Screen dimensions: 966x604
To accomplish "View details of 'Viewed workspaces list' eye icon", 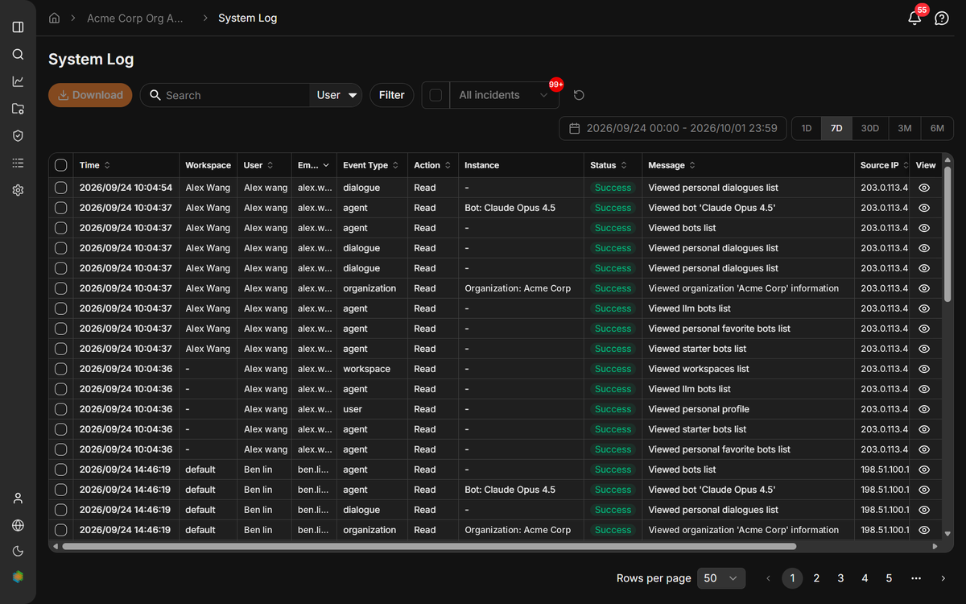I will pyautogui.click(x=924, y=369).
